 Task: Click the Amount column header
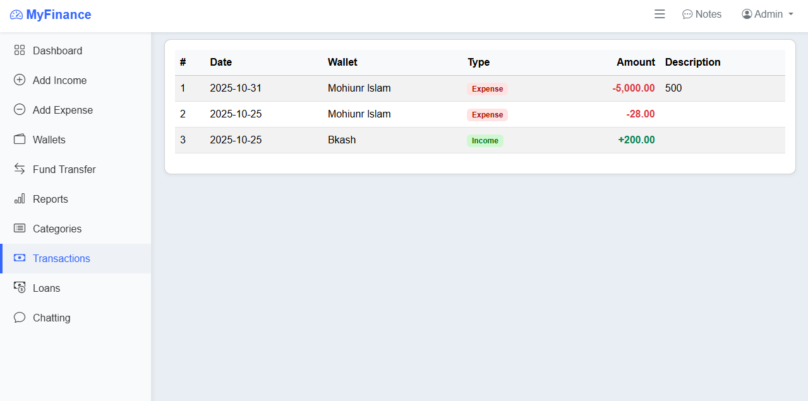(636, 62)
